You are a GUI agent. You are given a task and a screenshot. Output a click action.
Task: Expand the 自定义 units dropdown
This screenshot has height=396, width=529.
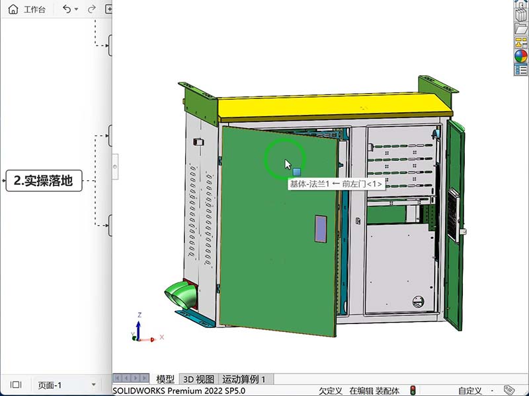492,391
